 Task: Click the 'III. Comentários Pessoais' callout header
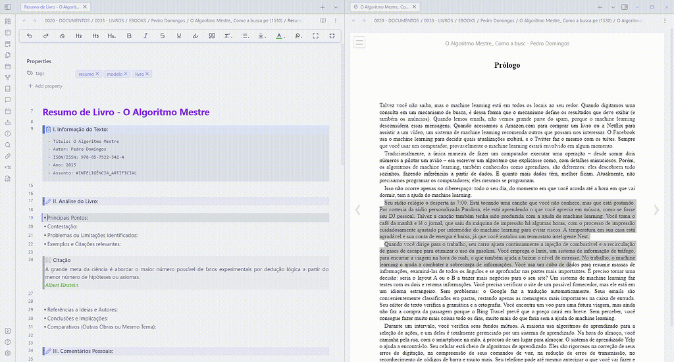tap(186, 351)
